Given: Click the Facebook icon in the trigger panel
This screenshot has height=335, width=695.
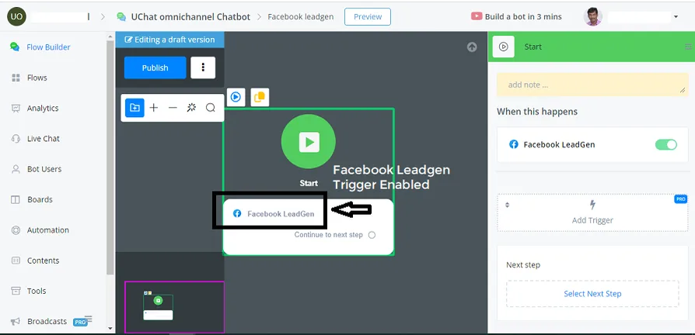Looking at the screenshot, I should (514, 144).
